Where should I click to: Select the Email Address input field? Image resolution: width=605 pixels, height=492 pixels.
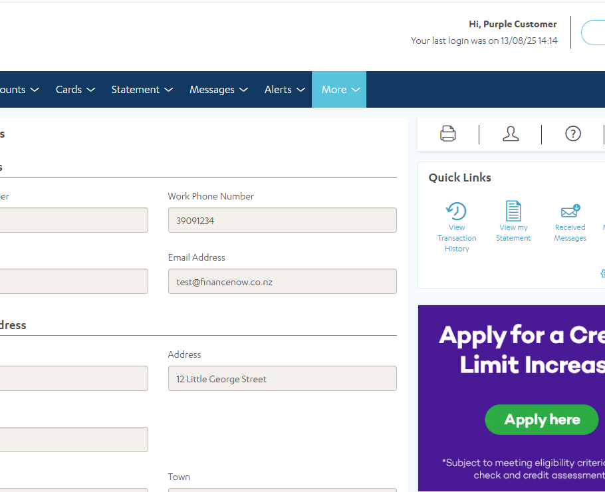(282, 281)
